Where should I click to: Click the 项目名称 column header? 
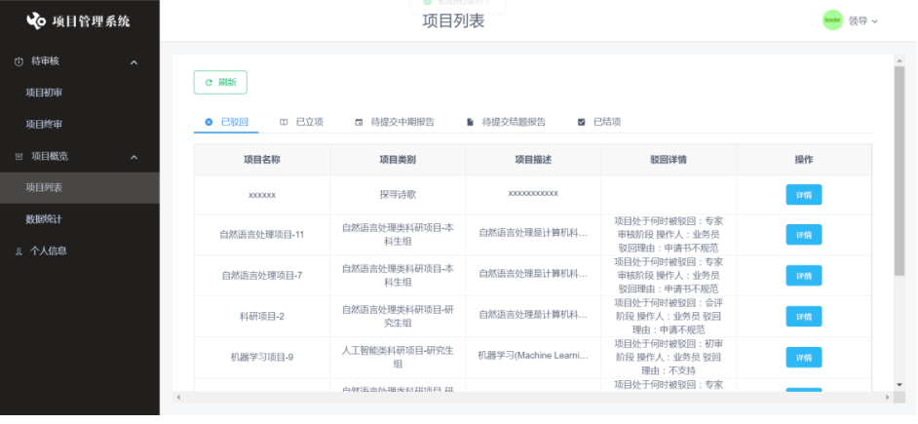click(262, 159)
